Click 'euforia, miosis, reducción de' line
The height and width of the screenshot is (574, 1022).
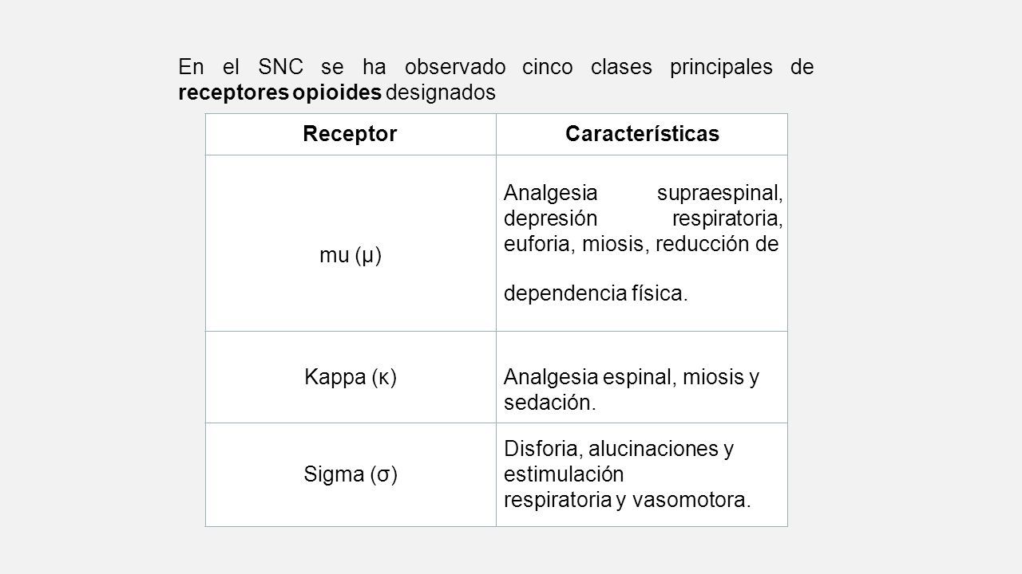point(641,244)
